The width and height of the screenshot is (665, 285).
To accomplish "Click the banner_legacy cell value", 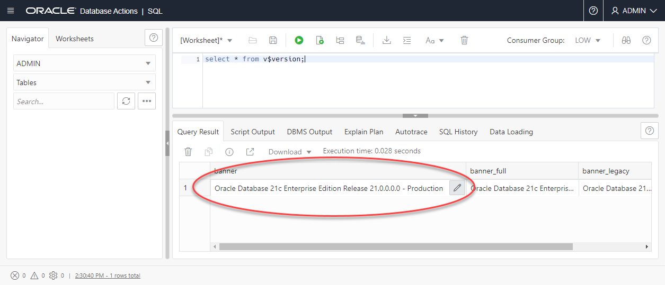I will click(615, 188).
